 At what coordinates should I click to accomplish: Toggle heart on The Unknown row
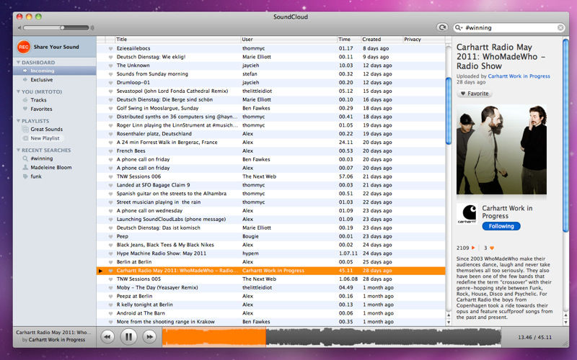110,66
